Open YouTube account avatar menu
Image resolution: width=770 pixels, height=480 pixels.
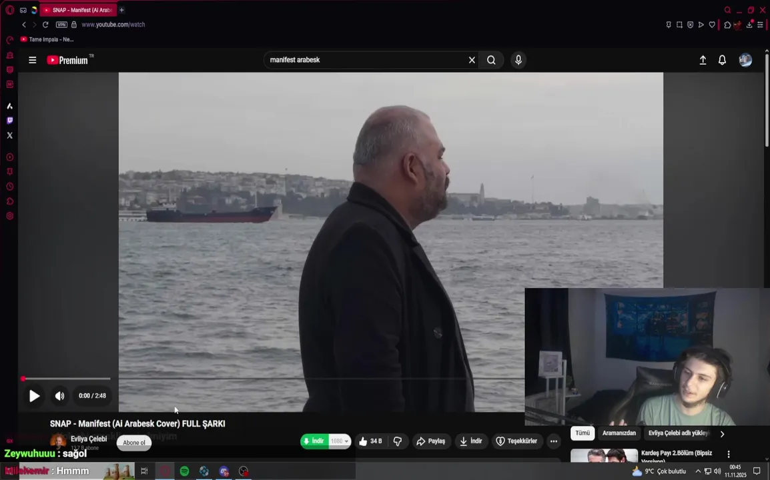tap(745, 60)
